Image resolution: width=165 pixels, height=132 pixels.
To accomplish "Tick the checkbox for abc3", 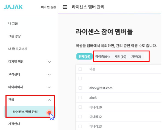I will point(80,97).
